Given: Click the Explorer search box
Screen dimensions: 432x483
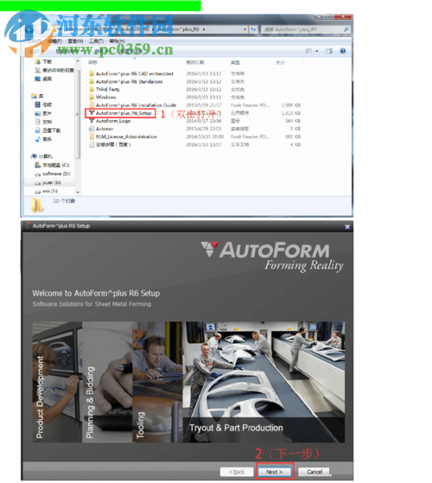Looking at the screenshot, I should click(306, 29).
